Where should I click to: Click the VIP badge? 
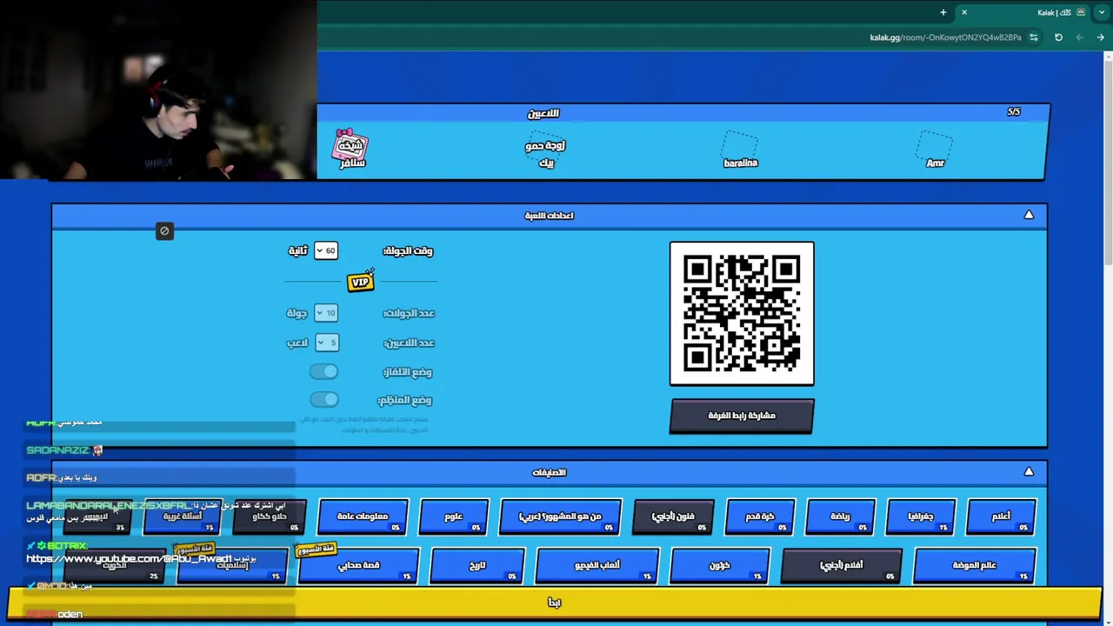click(x=360, y=281)
